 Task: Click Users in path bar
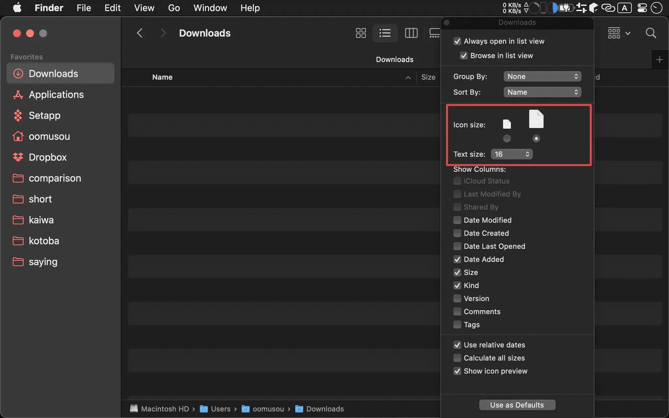[215, 409]
